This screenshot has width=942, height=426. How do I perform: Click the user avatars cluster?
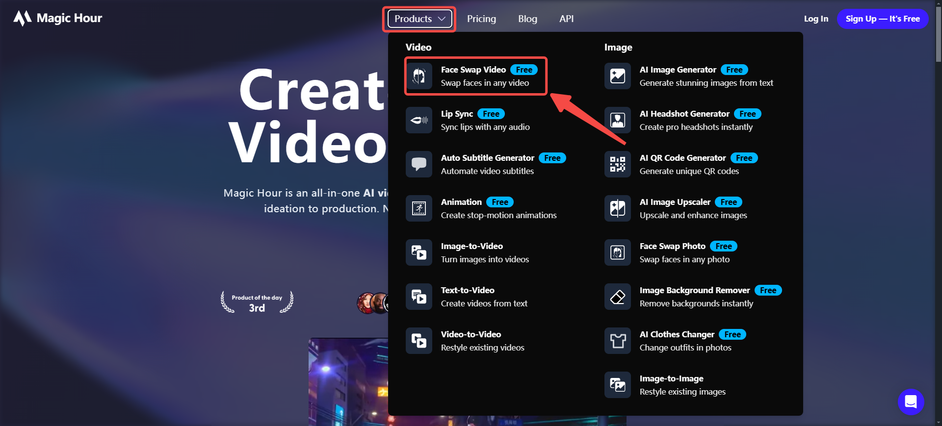[x=373, y=303]
